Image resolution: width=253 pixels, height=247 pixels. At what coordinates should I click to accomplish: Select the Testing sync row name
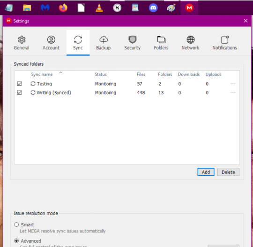(x=45, y=84)
